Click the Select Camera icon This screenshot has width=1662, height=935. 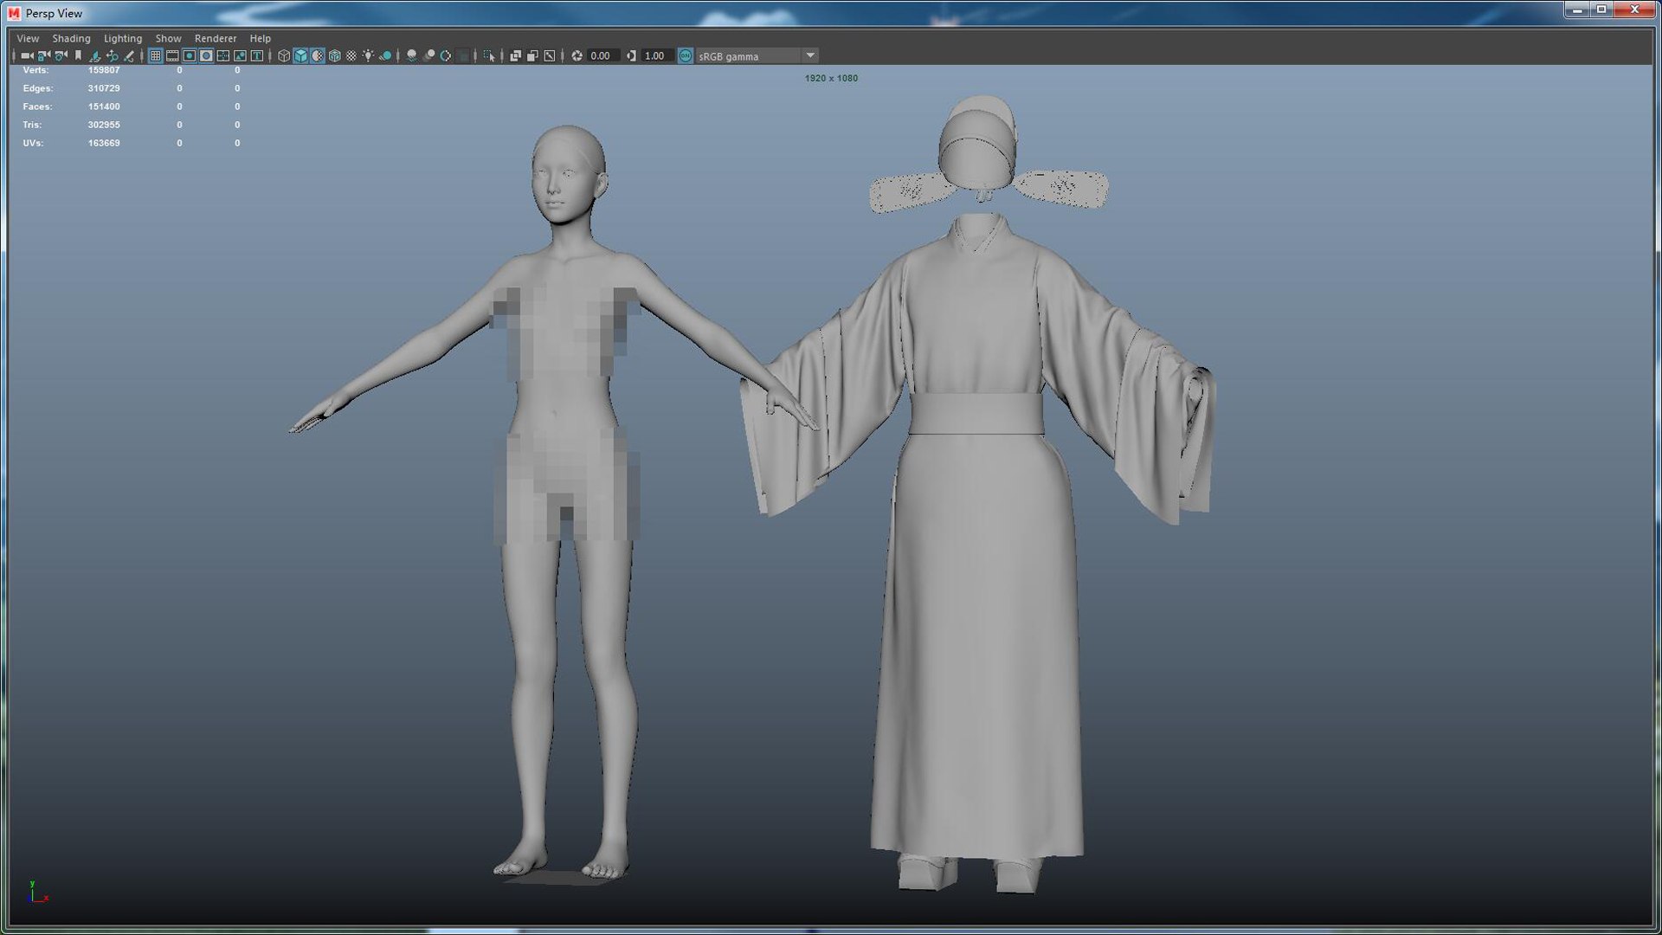[27, 55]
